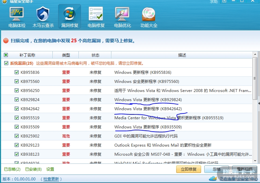Open the 已安装(8) link
This screenshot has width=260, height=183.
pyautogui.click(x=33, y=169)
